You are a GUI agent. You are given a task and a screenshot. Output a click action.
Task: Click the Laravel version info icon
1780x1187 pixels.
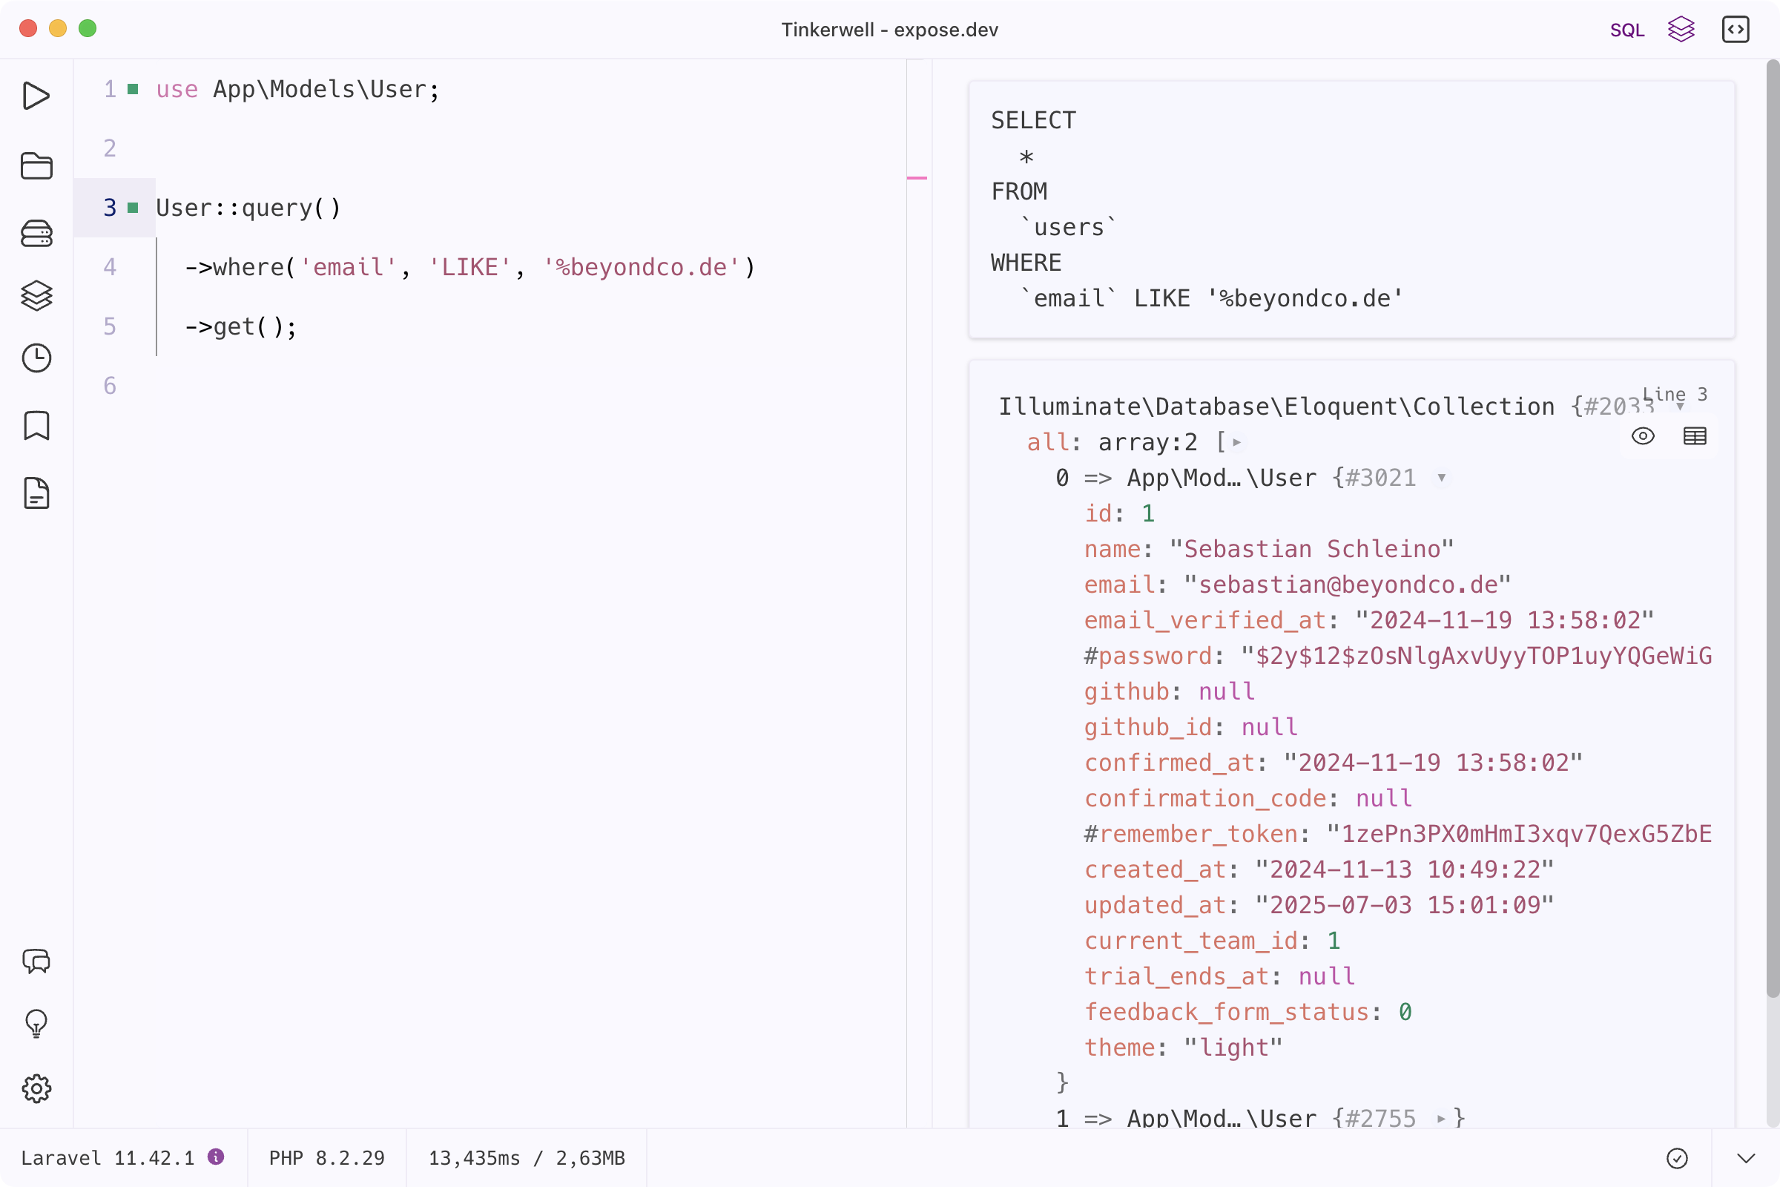(x=216, y=1157)
